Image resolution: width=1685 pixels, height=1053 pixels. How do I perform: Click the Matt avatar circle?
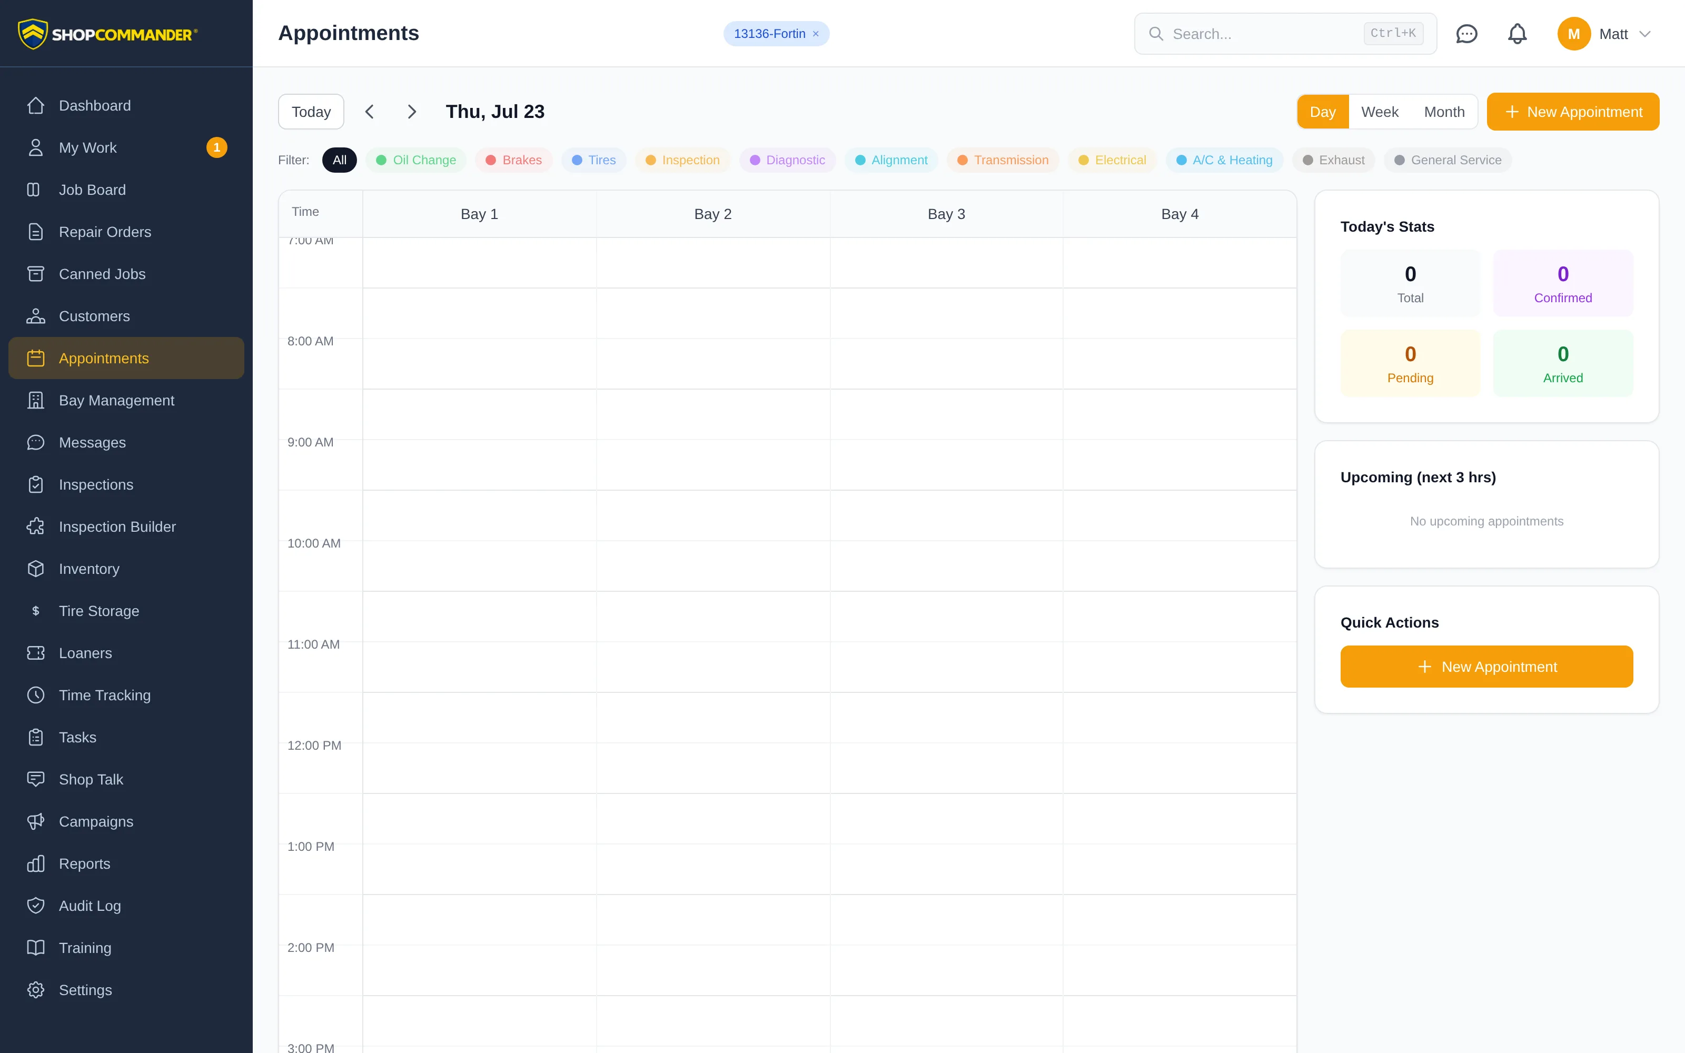point(1573,33)
